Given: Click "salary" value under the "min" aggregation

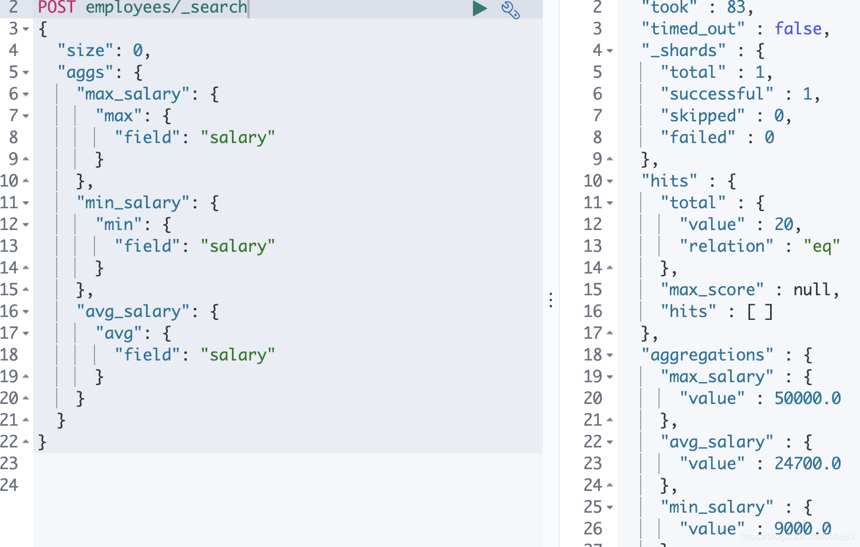Looking at the screenshot, I should click(238, 246).
